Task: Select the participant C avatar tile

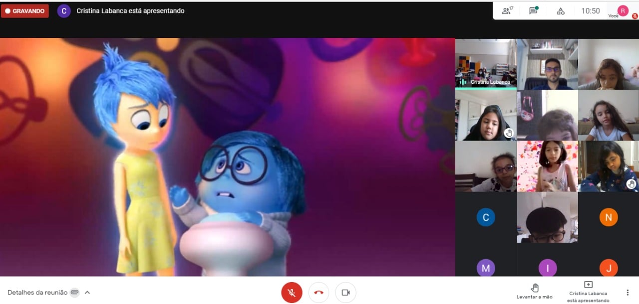Action: click(486, 217)
